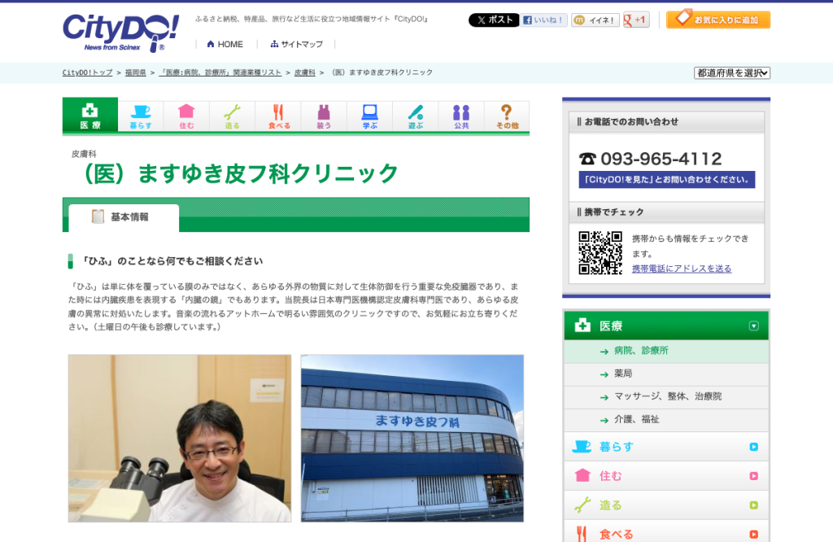Like with the Facebook いいね button
833x542 pixels.
pos(543,20)
